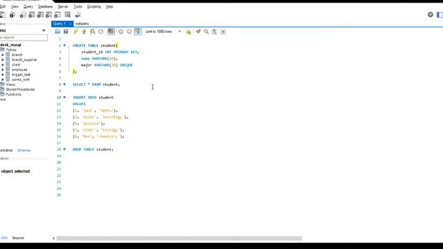The image size is (443, 249).
Task: Click the create stored procedure icon
Action: coord(49,15)
